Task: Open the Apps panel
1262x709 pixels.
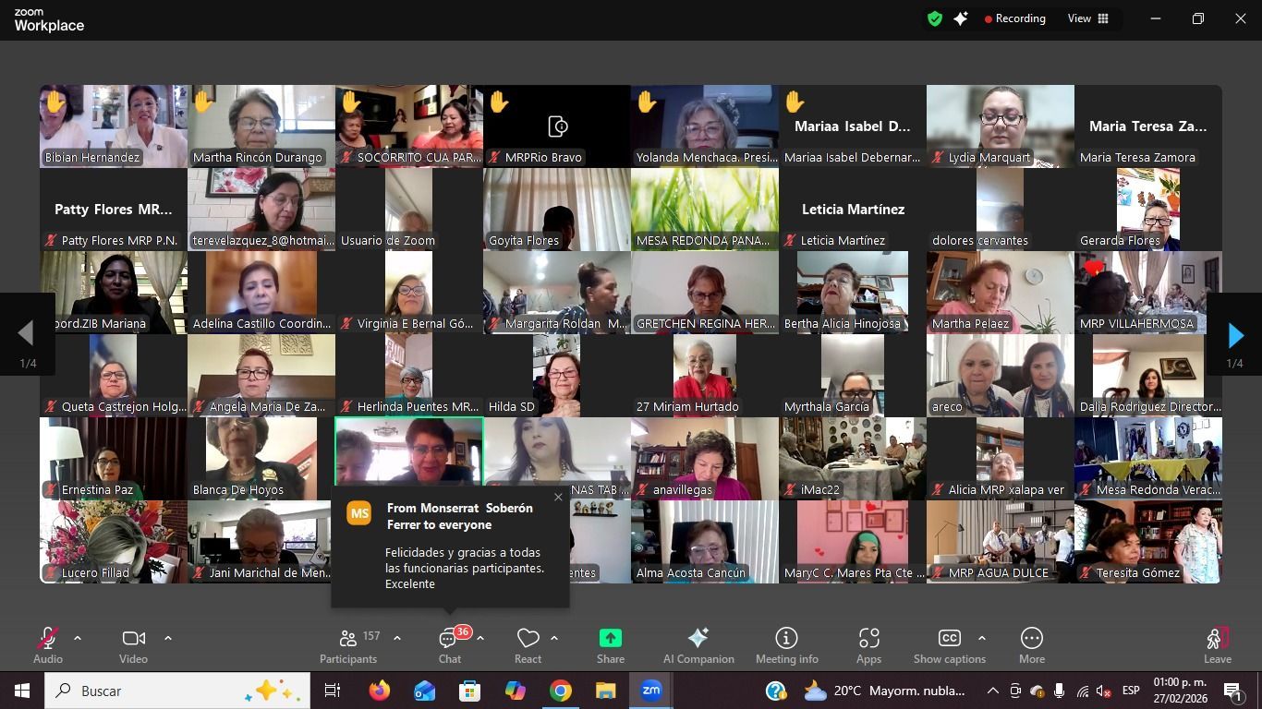Action: coord(868,645)
